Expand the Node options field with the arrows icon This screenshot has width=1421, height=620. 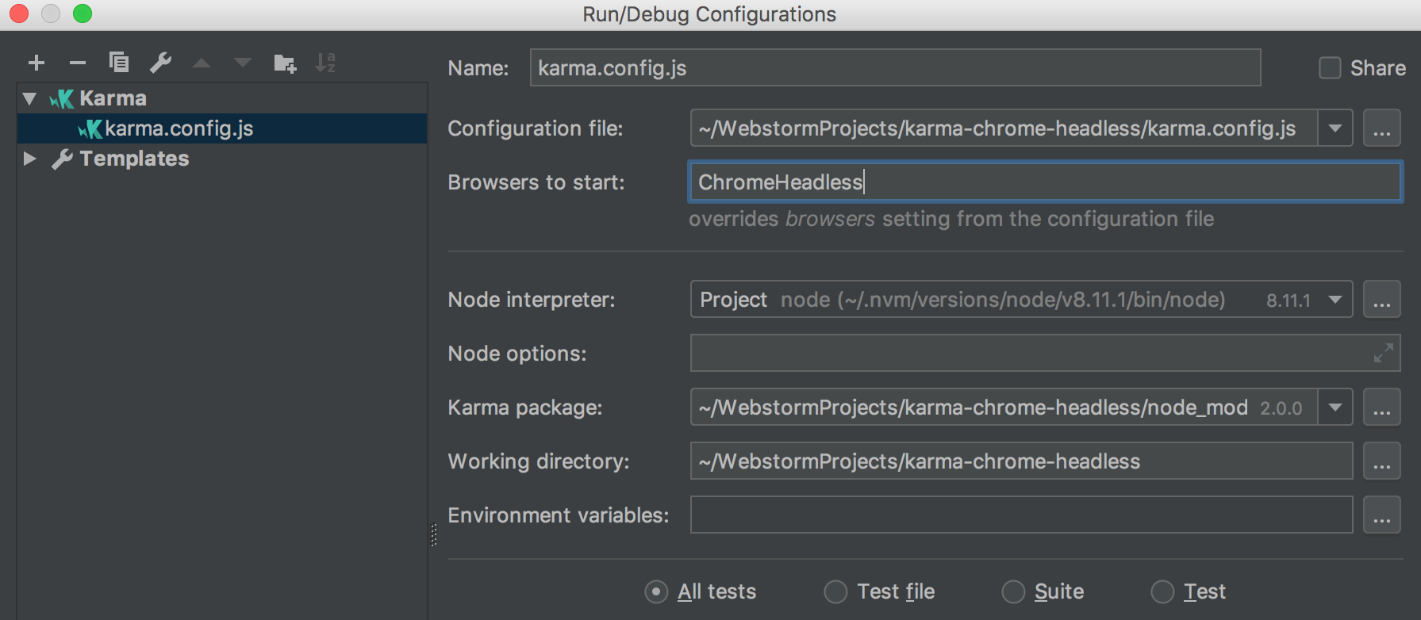1384,353
